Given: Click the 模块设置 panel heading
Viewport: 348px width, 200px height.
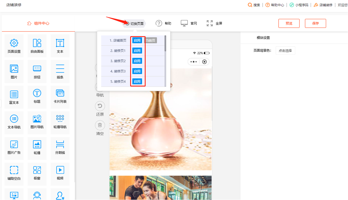Looking at the screenshot, I should [263, 38].
